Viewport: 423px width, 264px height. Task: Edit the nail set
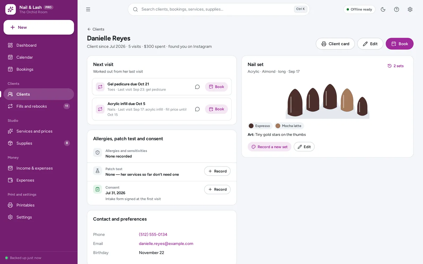tap(304, 147)
